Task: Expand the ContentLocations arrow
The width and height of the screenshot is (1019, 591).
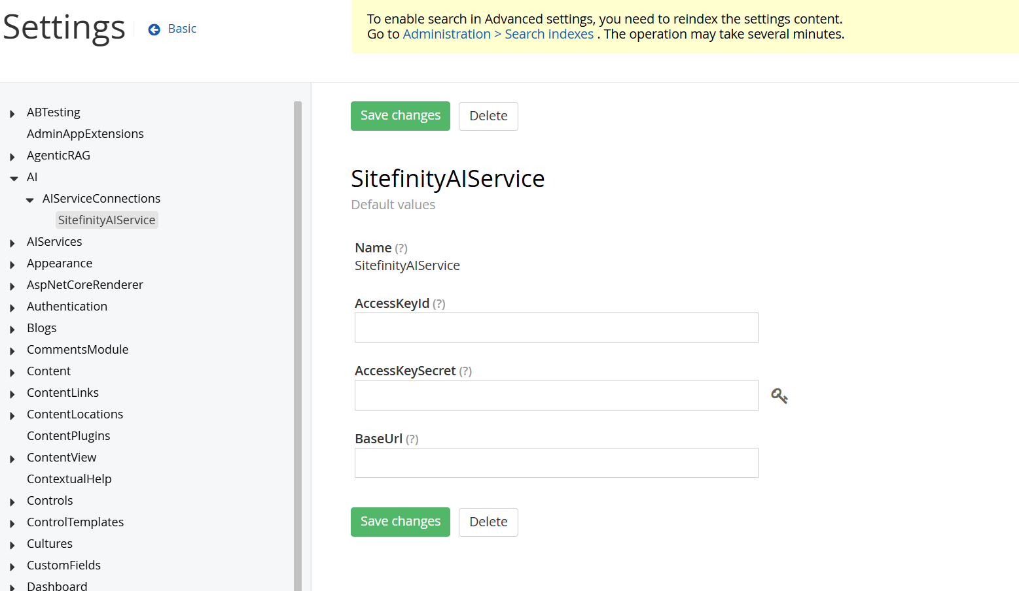Action: [12, 416]
